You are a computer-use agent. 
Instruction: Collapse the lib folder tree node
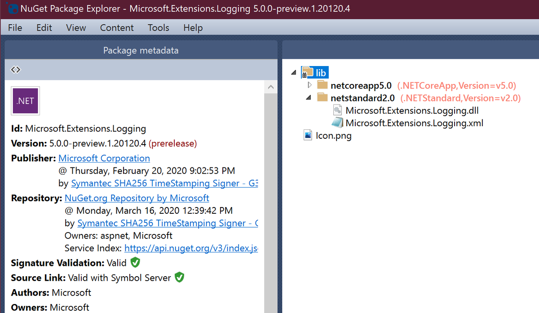coord(293,73)
